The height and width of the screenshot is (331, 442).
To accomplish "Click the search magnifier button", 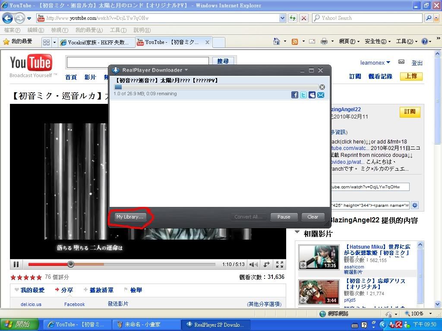I will tap(429, 18).
